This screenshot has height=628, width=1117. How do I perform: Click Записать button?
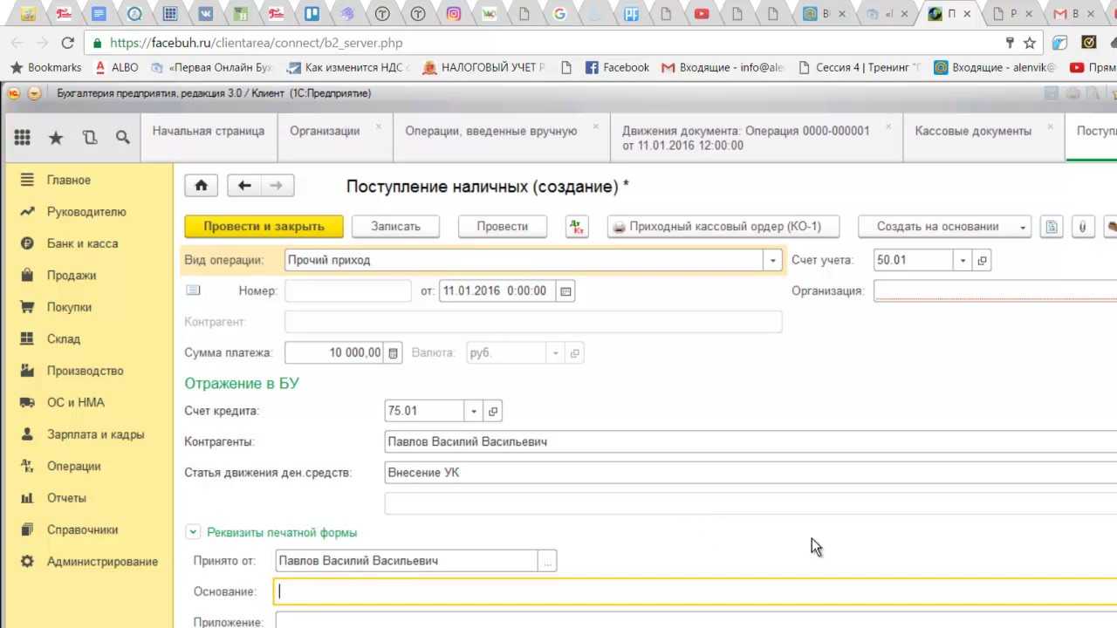click(x=395, y=227)
